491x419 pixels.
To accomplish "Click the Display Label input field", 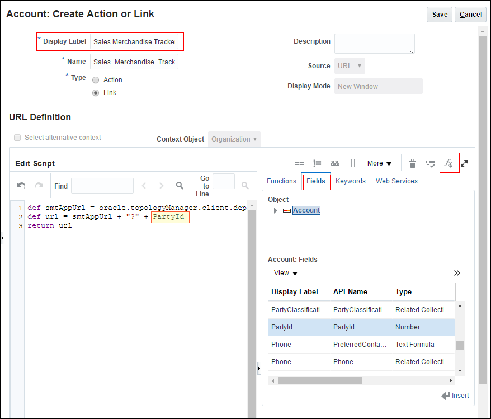I will coord(134,41).
